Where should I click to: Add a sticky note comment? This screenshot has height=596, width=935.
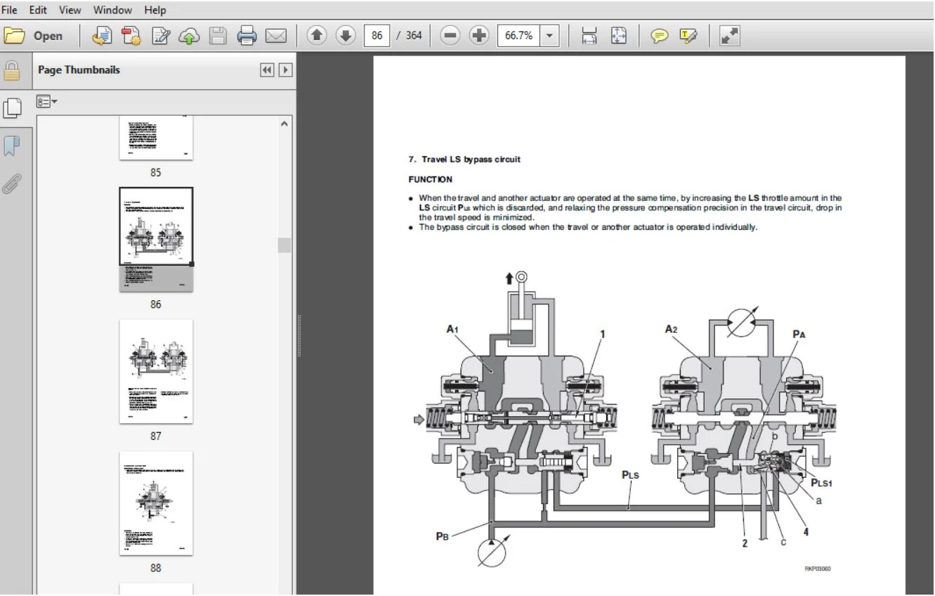659,36
